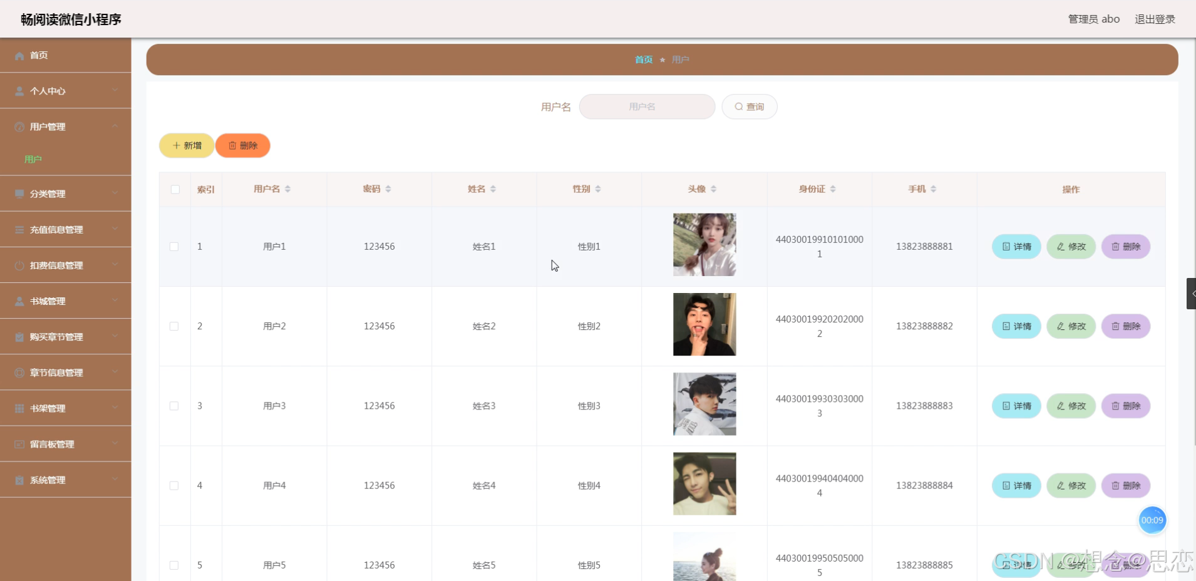Collapse the 用户管理 chevron
Viewport: 1196px width, 581px height.
coord(115,126)
